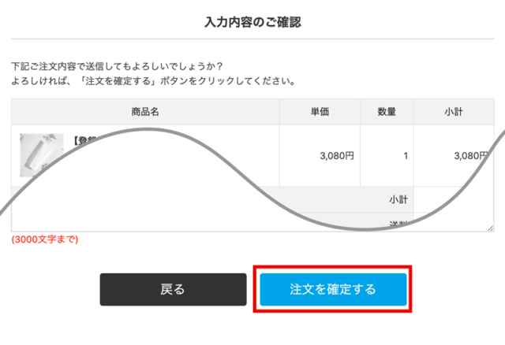
Task: Click the 小計 label in summary row
Action: [x=398, y=199]
